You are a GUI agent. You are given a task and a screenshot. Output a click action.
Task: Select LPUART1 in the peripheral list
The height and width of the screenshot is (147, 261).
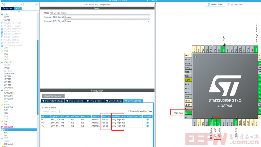pyautogui.click(x=9, y=87)
